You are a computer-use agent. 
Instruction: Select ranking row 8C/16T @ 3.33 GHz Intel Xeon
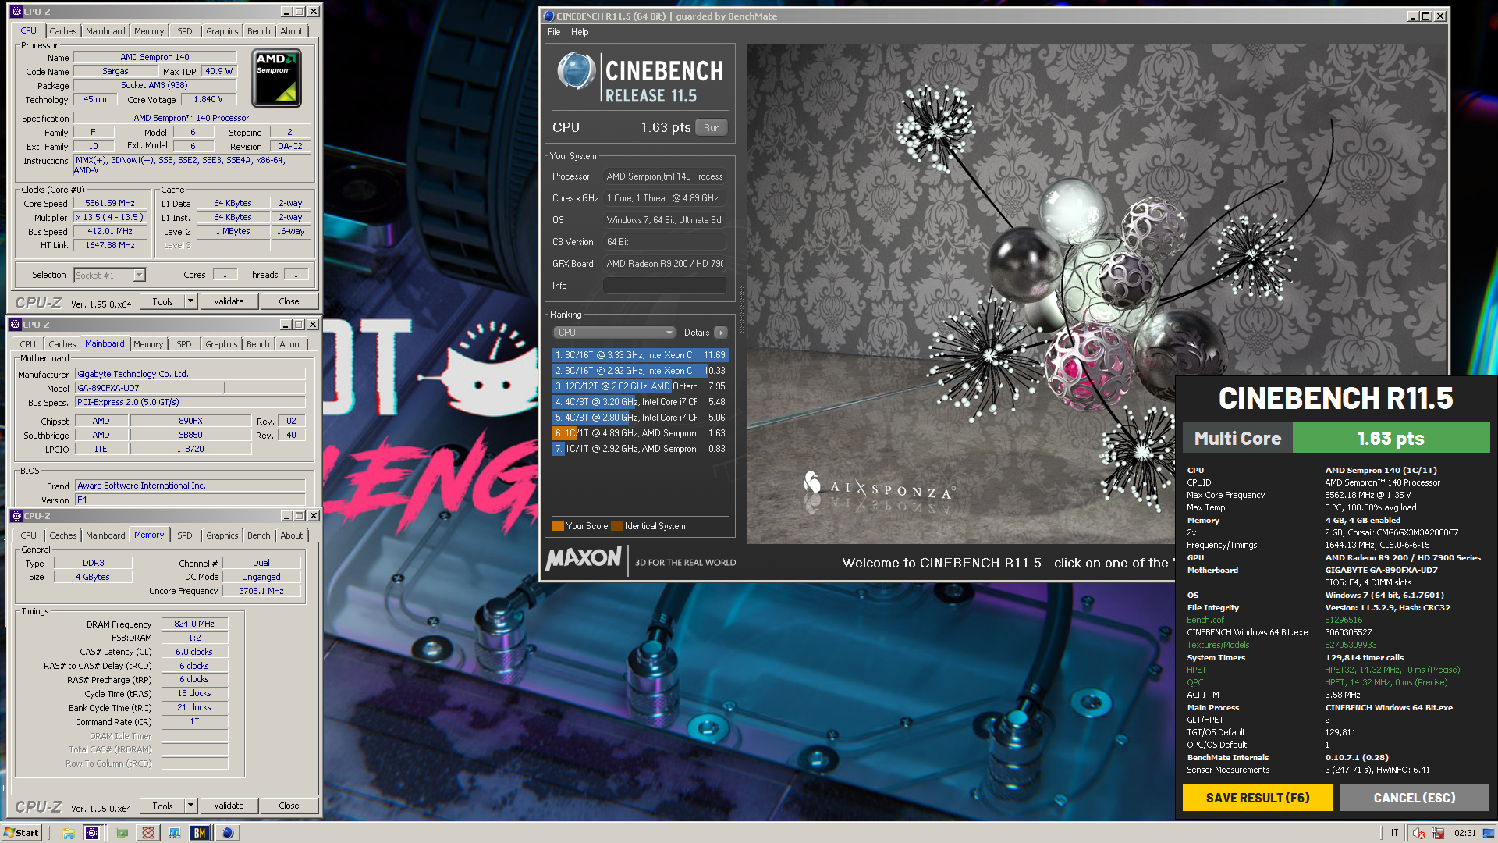point(640,355)
